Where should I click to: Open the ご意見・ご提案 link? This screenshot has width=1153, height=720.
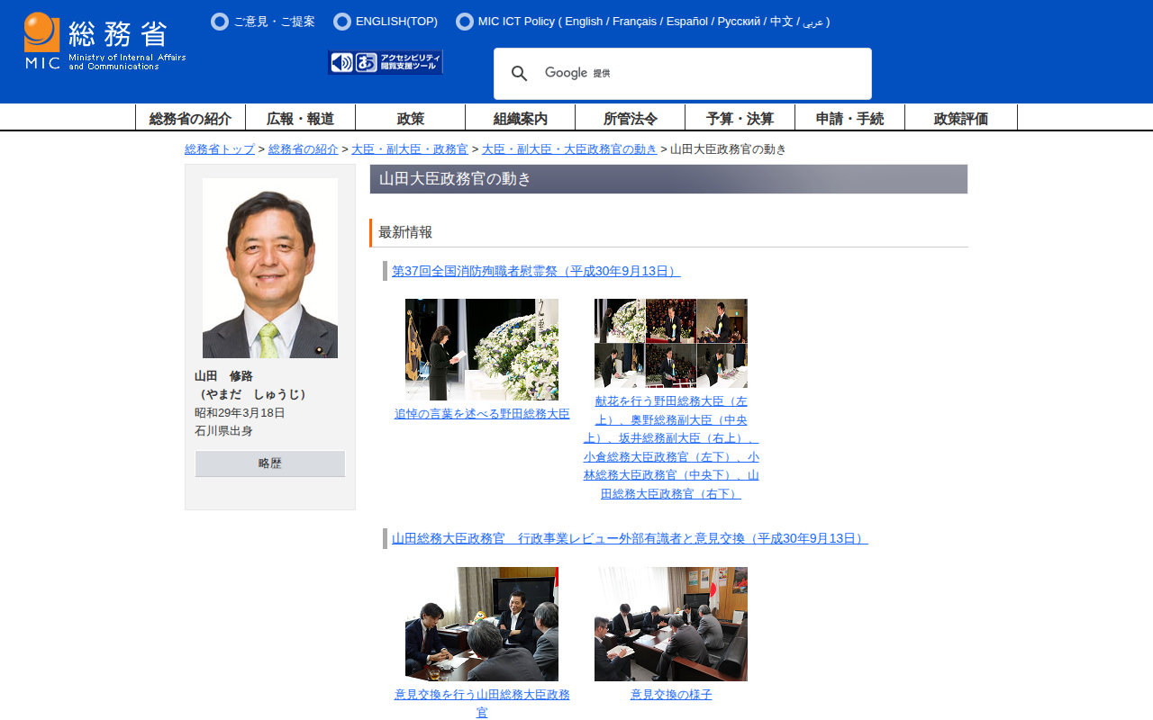274,22
